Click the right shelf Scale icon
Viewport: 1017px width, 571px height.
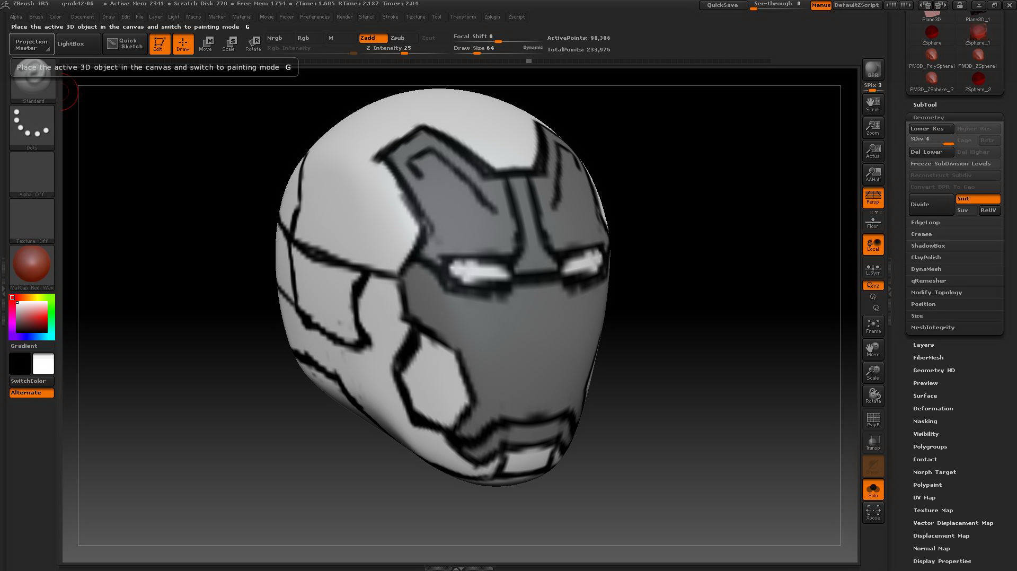[x=873, y=373]
